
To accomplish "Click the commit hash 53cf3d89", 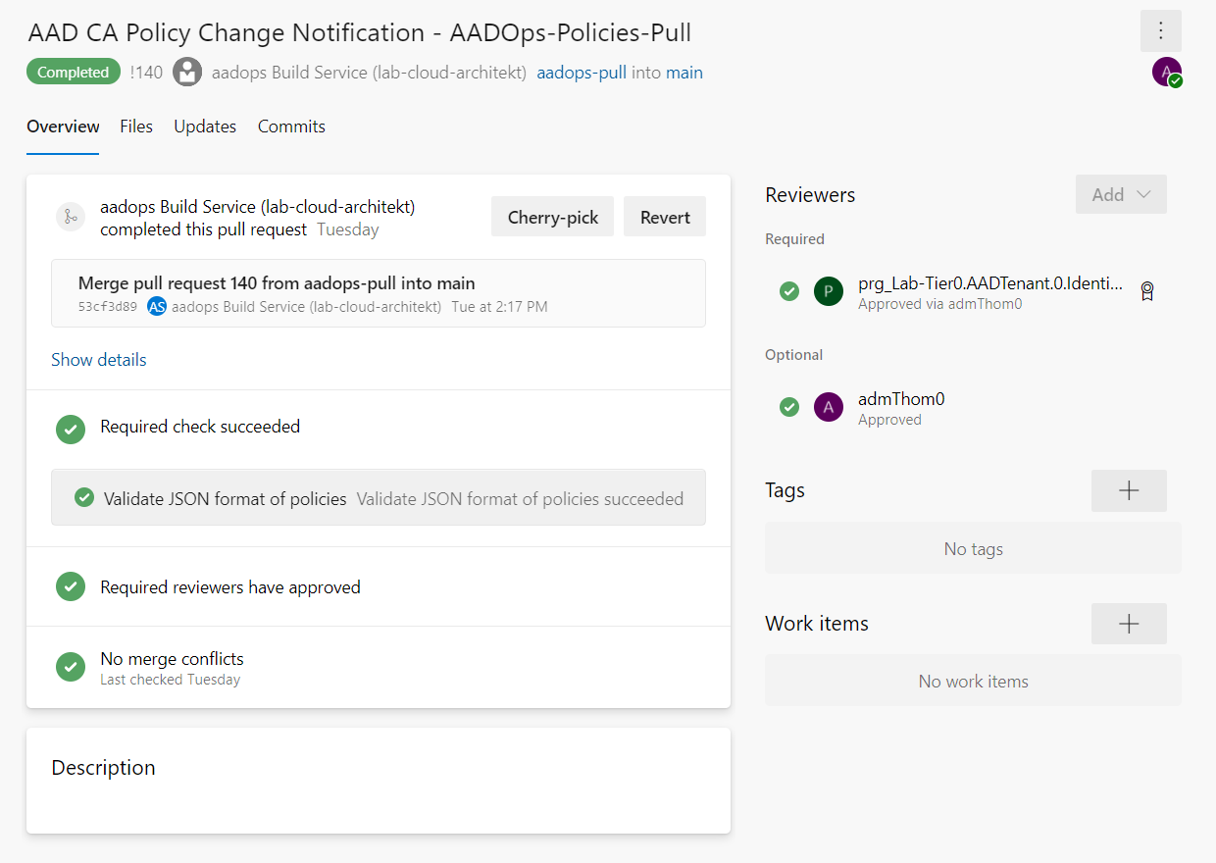I will 108,307.
